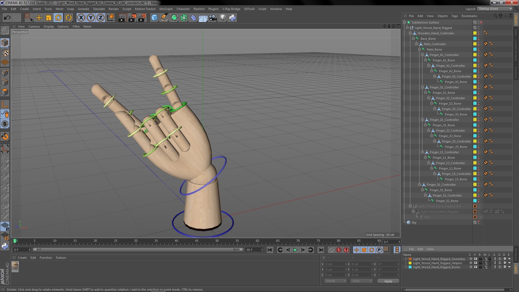Toggle X axis lock

coord(81,18)
